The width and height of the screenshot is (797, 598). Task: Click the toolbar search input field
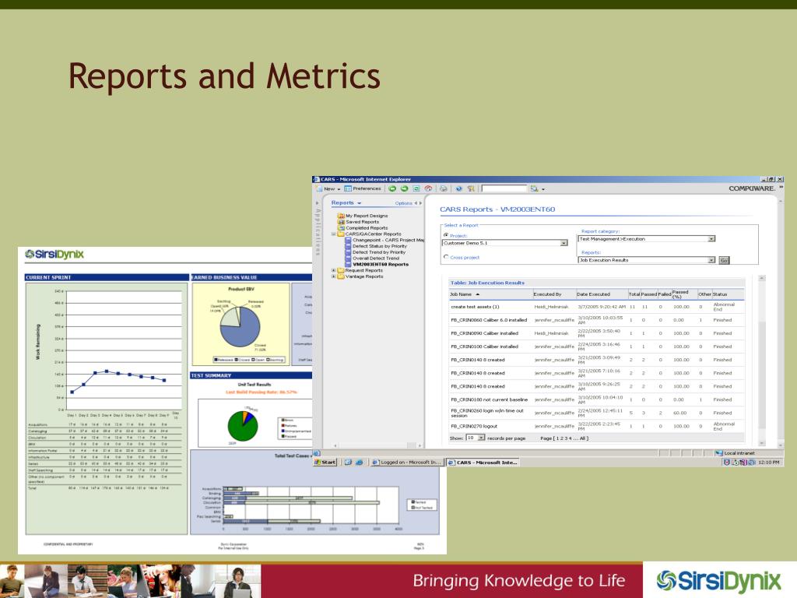[504, 188]
